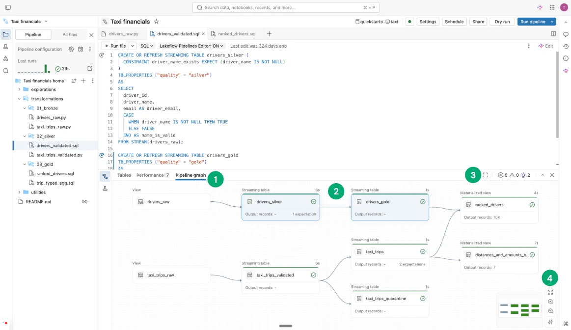Show the errors count indicator

[503, 175]
